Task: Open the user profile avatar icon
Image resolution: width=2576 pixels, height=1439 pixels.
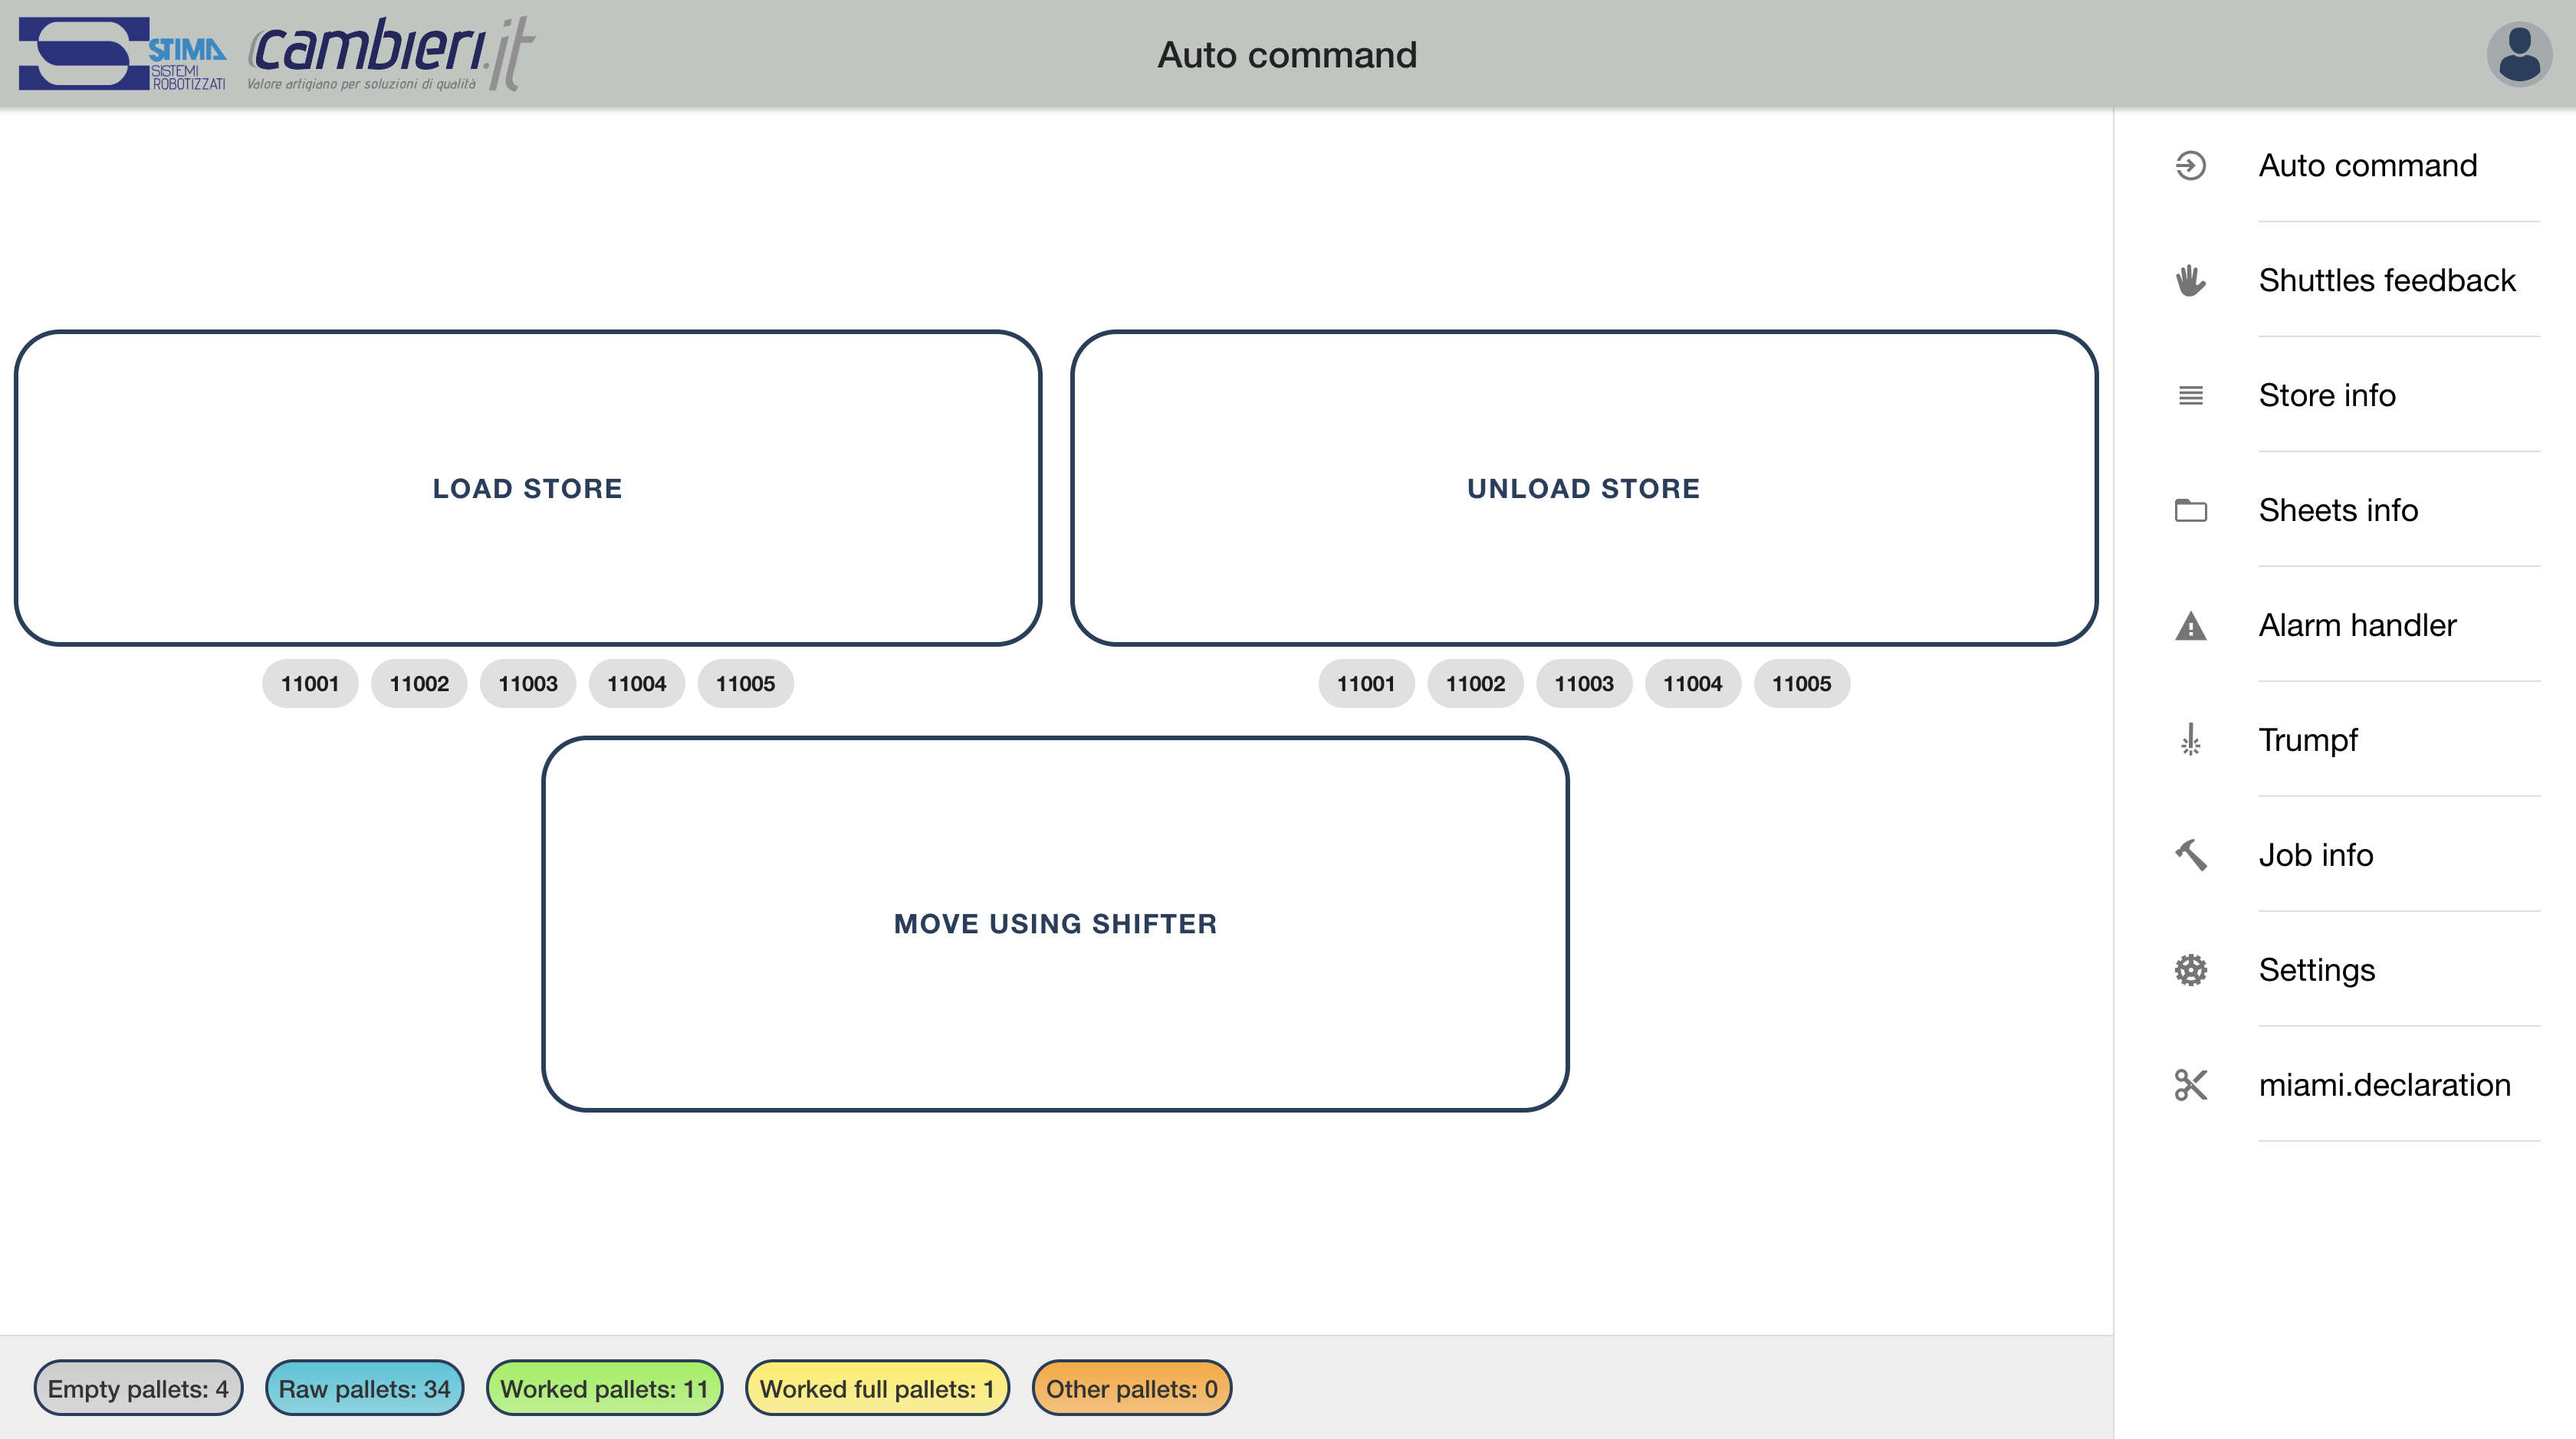Action: pos(2518,54)
